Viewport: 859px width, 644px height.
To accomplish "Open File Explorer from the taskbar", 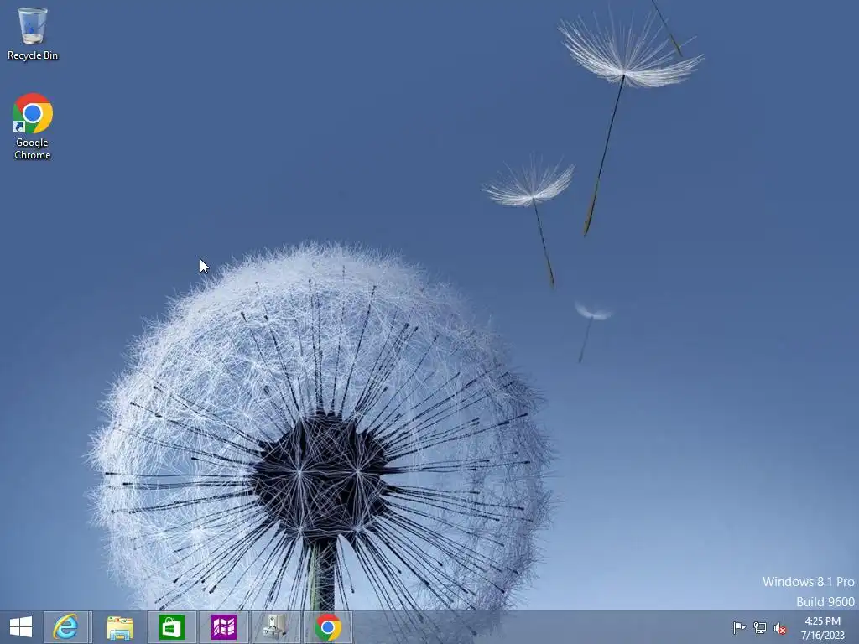I will coord(119,627).
